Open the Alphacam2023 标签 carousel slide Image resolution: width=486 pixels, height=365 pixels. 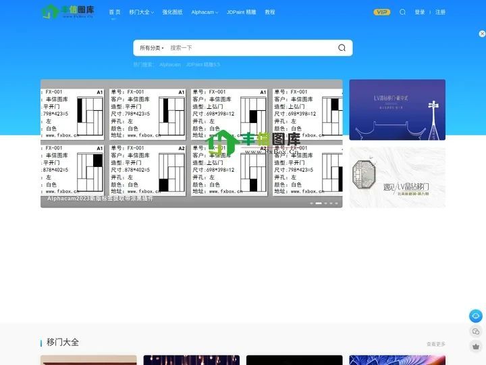192,143
